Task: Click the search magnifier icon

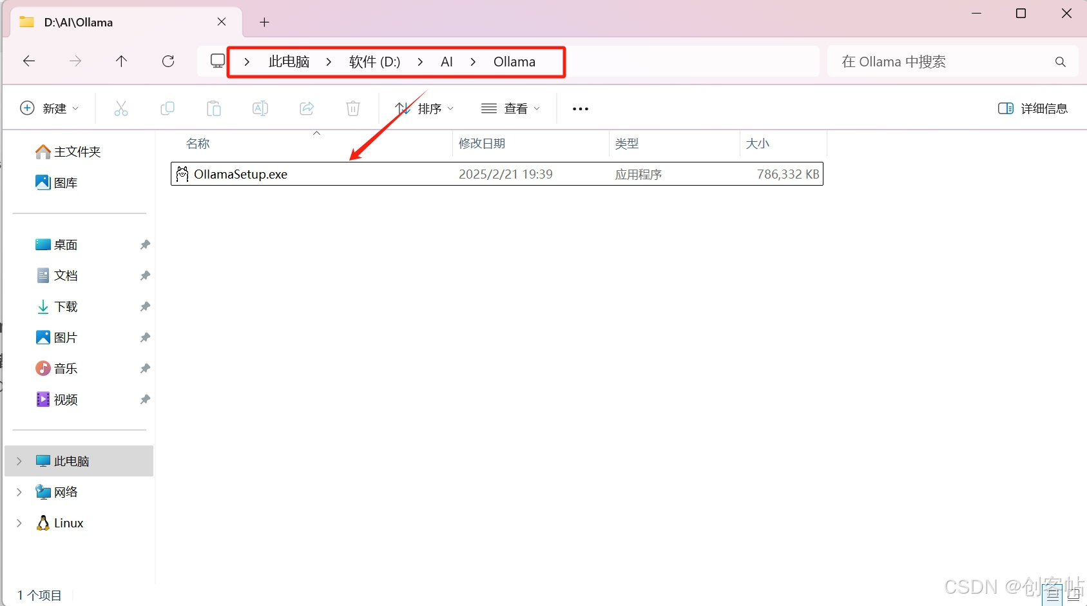Action: 1060,62
